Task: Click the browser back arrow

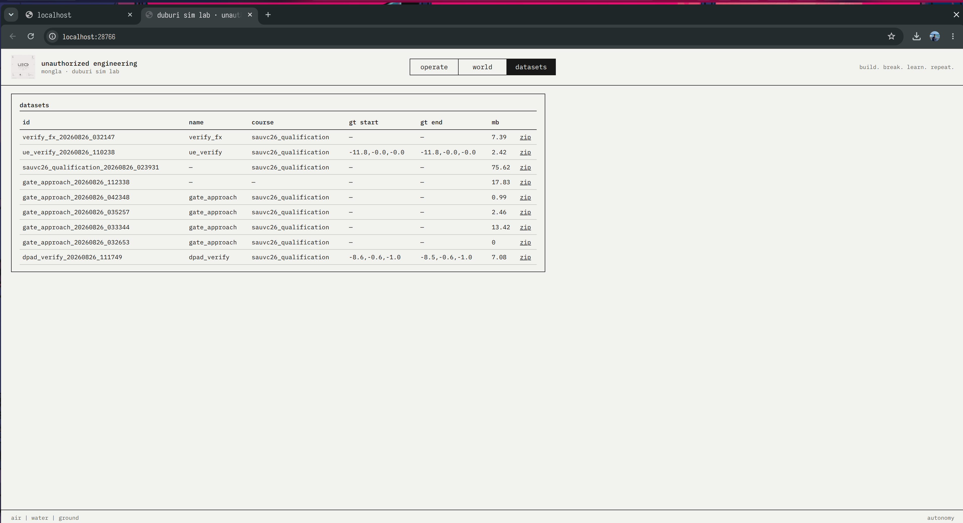Action: (13, 36)
